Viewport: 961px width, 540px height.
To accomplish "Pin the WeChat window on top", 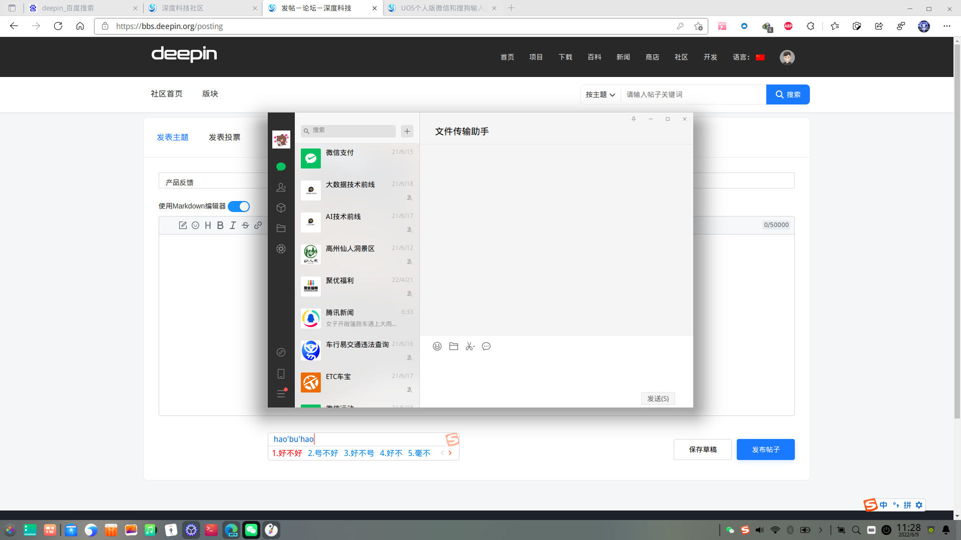I will tap(634, 119).
